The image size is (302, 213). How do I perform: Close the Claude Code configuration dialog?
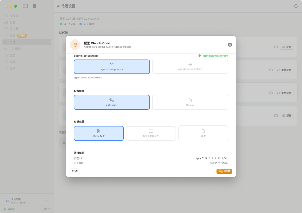(x=230, y=45)
